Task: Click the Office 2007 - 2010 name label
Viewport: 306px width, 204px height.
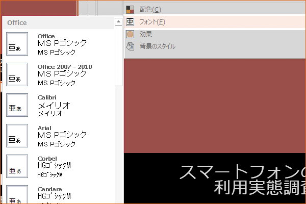Action: click(65, 67)
